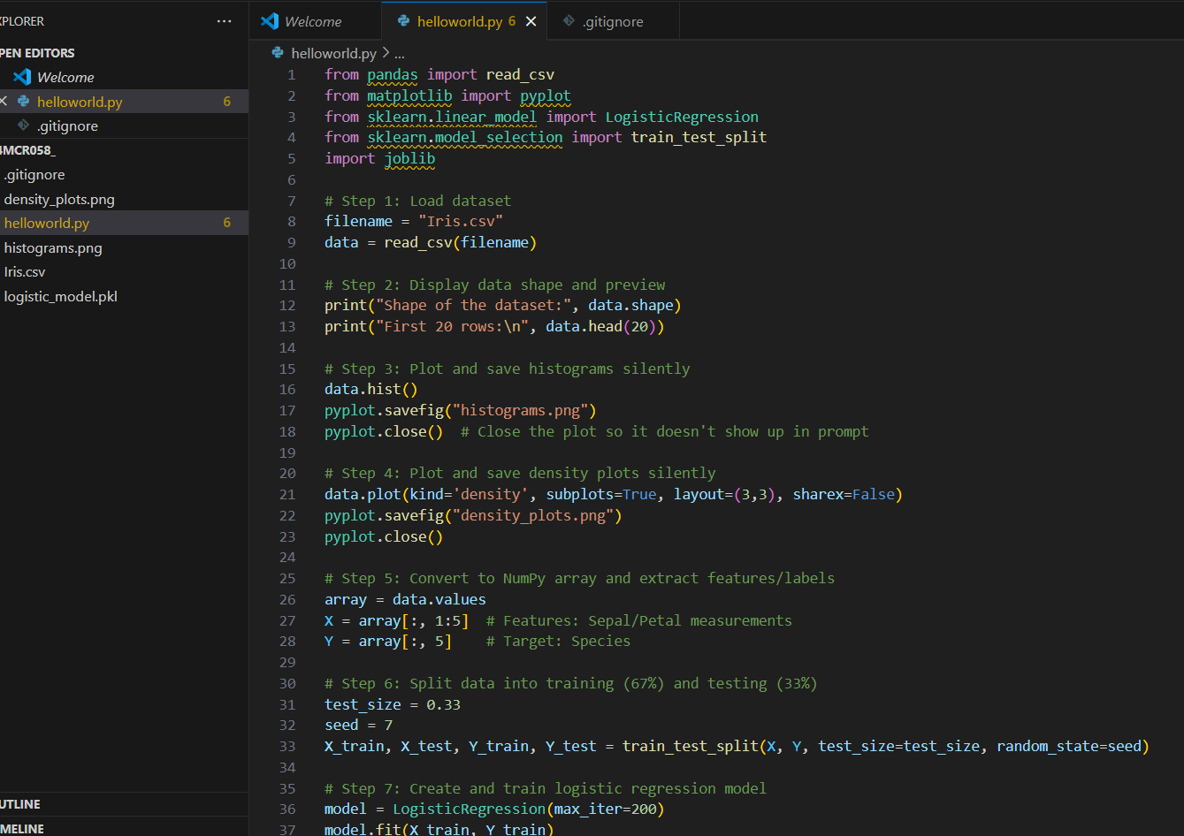Click the git icon on .gitignore tab
Screen dimensions: 1184x836
pos(569,21)
